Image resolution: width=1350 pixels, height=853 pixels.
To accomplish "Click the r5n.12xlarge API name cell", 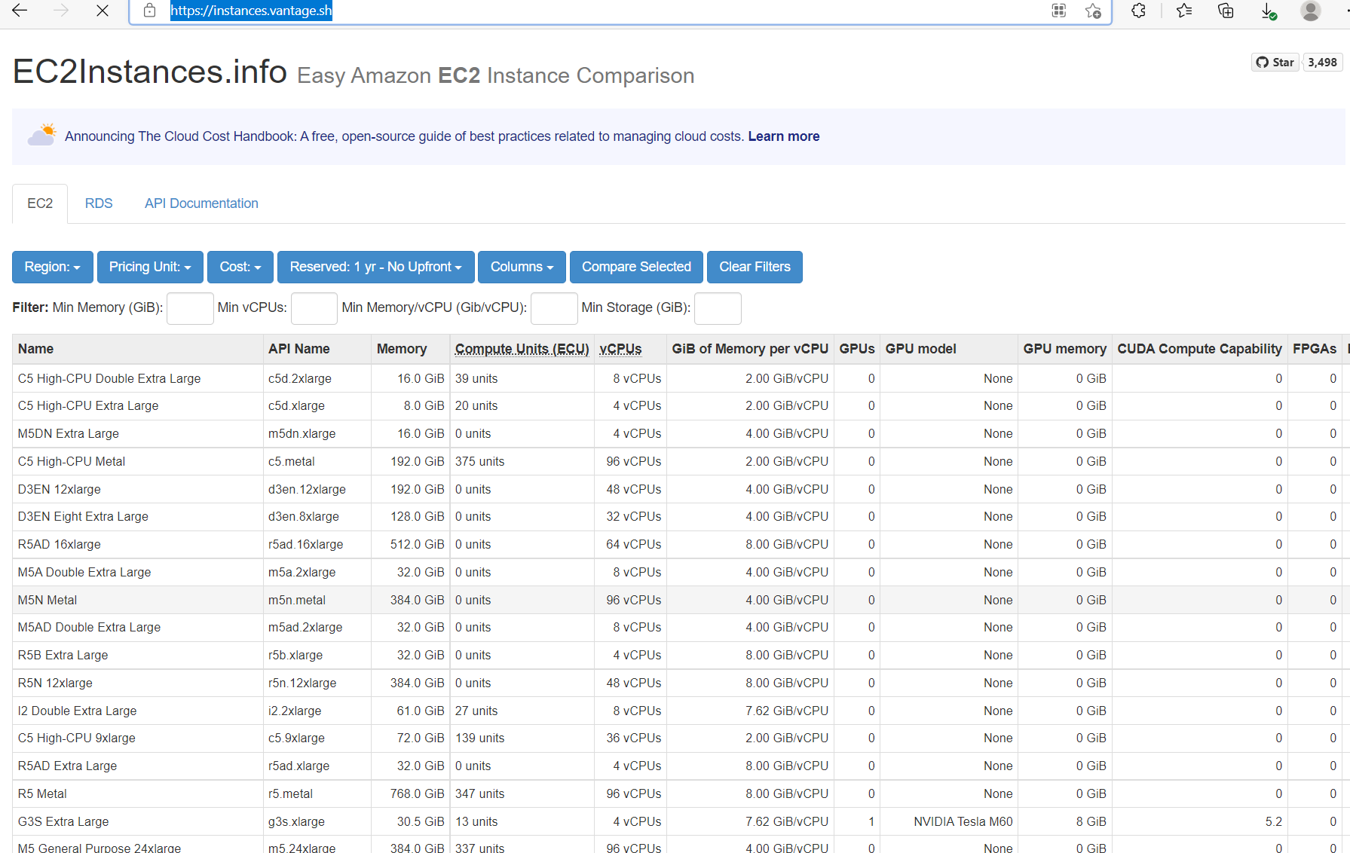I will tap(317, 683).
